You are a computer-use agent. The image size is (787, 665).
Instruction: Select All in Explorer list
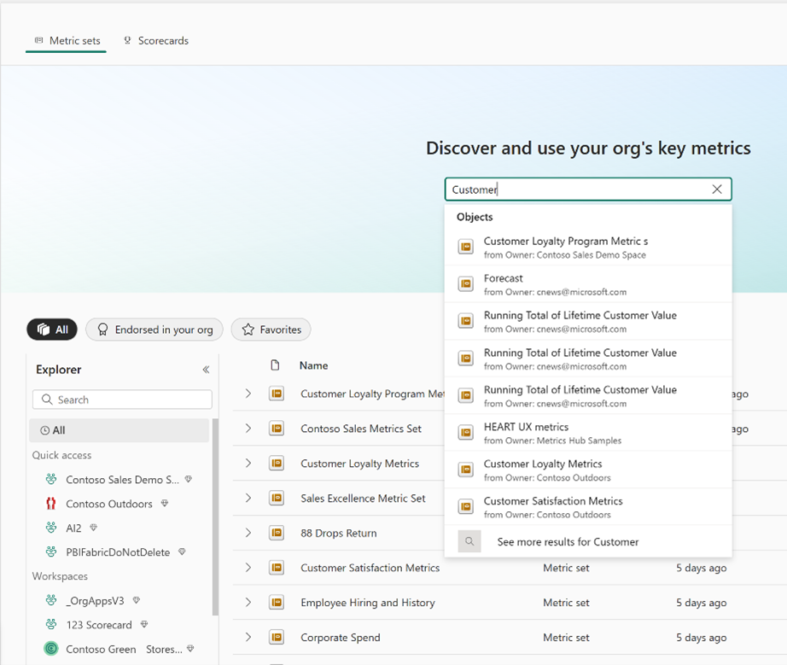click(x=120, y=430)
